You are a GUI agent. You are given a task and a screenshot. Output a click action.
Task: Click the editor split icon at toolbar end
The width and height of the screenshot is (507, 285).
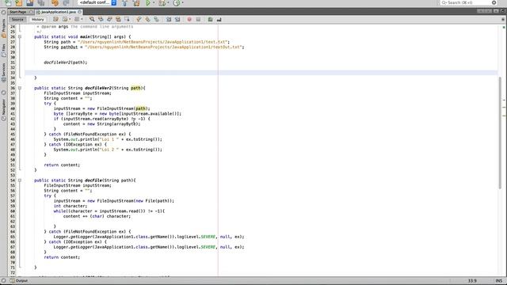tap(503, 19)
